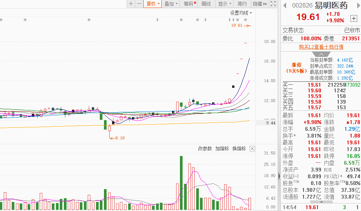Add 易明医药 to watchlist plus icon
Viewport: 361px width, 211px height.
click(354, 18)
